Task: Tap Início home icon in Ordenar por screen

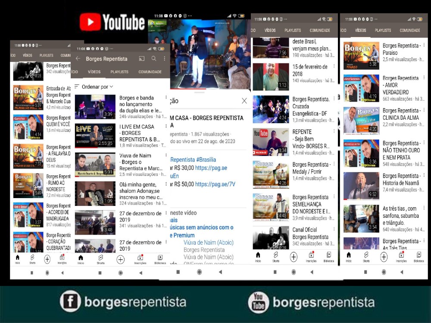Action: (x=81, y=259)
